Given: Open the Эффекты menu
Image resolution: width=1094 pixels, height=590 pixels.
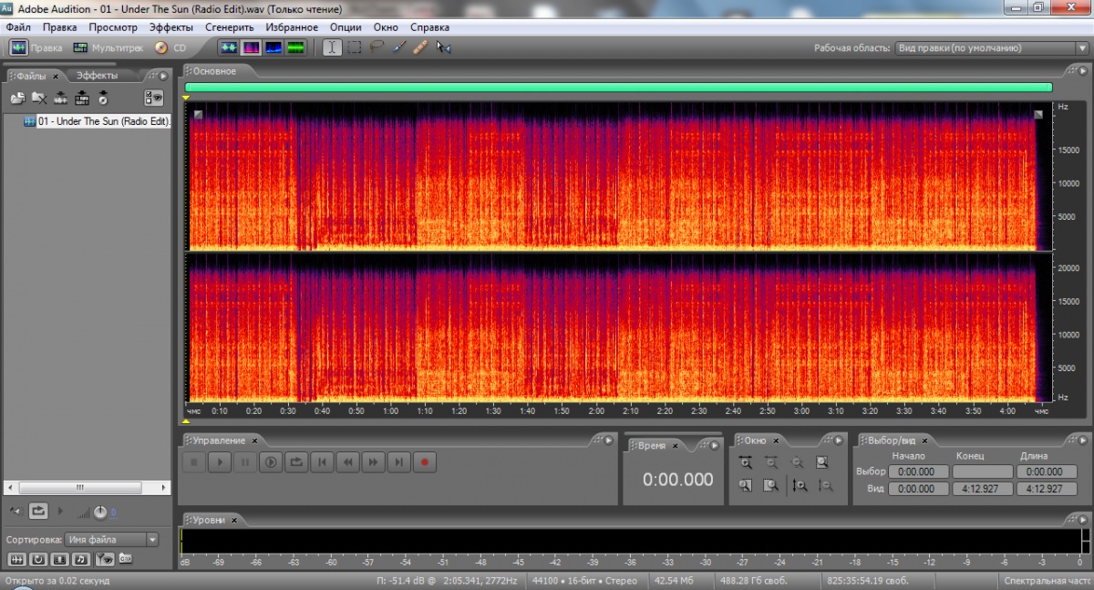Looking at the screenshot, I should 171,27.
